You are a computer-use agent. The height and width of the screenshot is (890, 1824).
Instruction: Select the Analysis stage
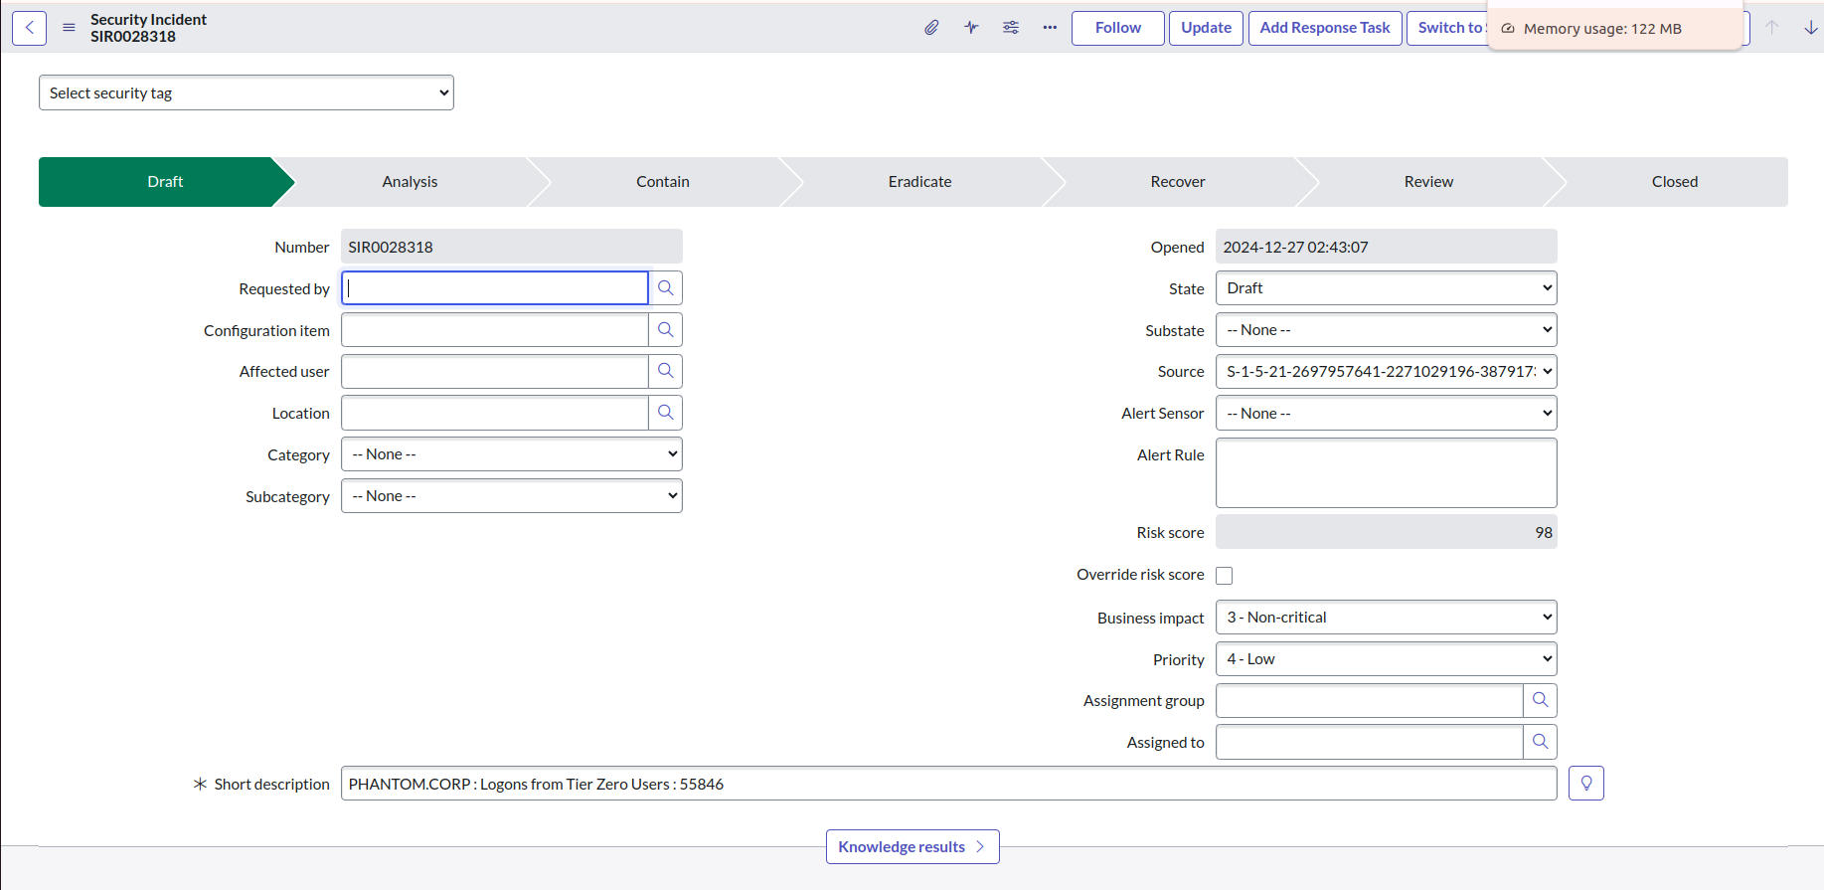[410, 182]
